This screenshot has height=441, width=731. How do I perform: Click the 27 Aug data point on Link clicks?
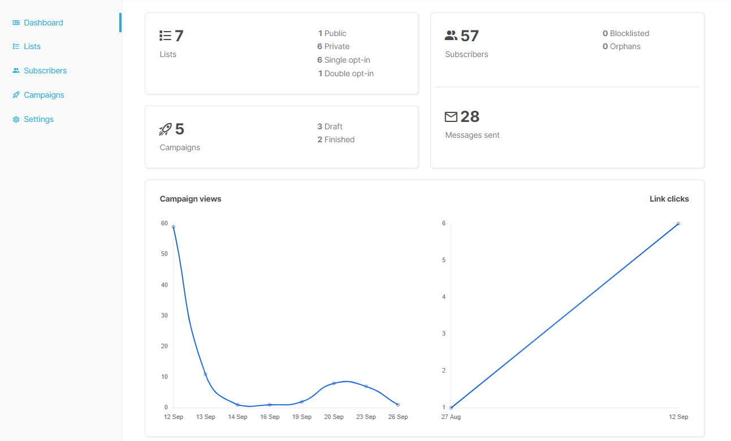tap(451, 407)
